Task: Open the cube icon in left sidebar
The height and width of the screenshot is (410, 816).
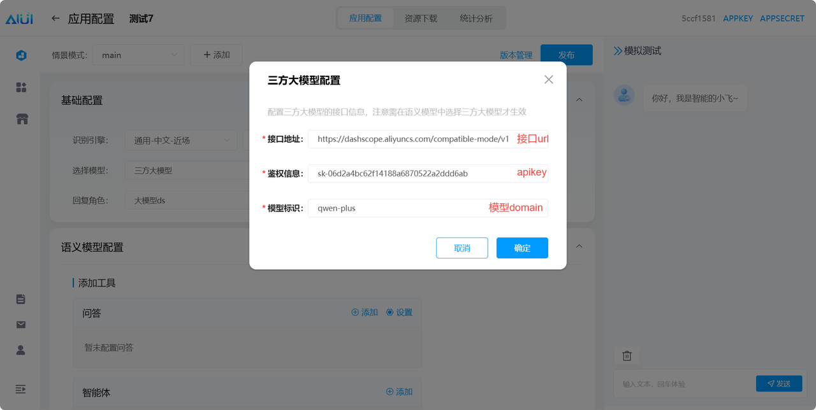Action: tap(21, 55)
